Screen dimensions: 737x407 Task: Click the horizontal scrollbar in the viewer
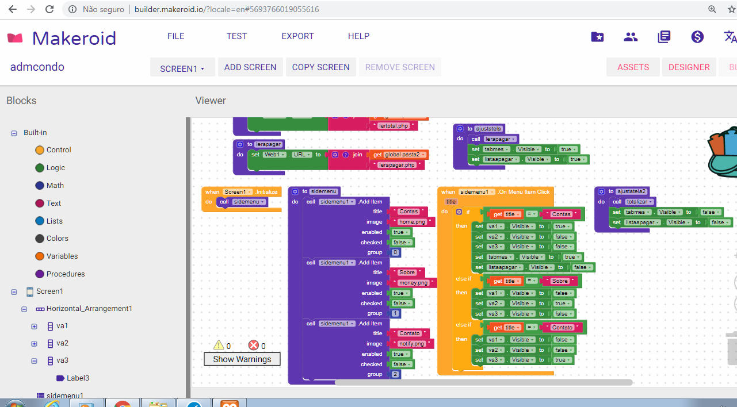tap(483, 382)
